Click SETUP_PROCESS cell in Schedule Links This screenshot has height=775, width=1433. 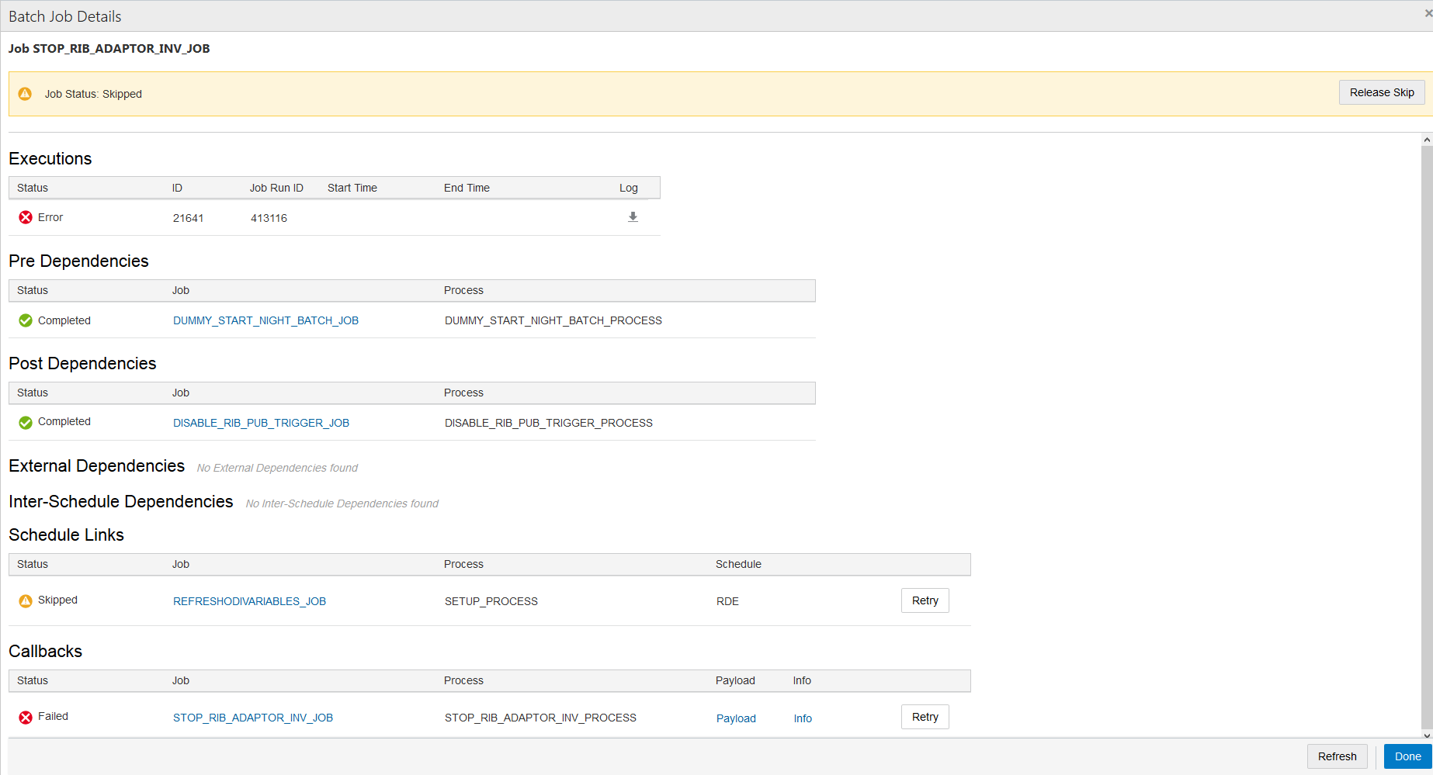491,601
